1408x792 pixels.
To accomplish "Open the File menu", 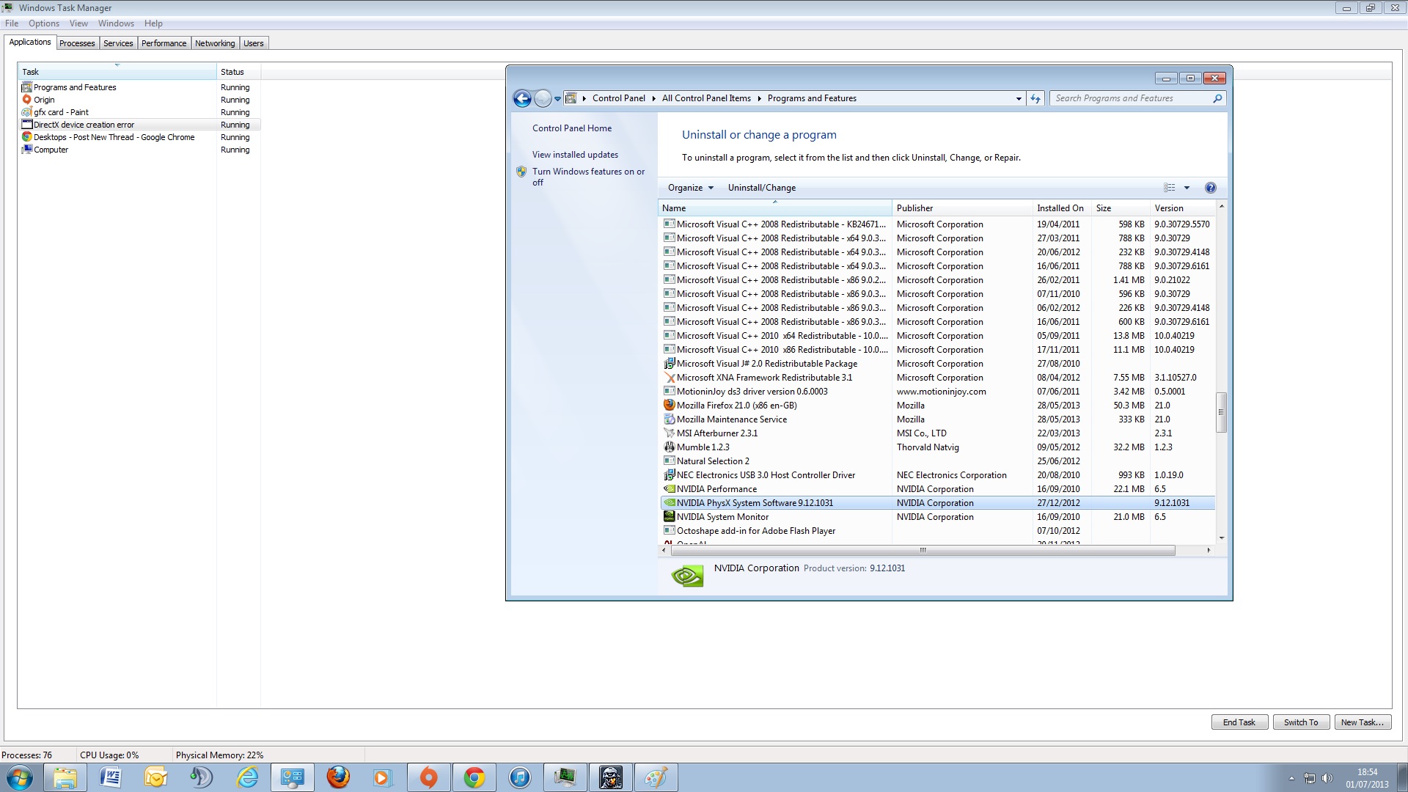I will (12, 23).
